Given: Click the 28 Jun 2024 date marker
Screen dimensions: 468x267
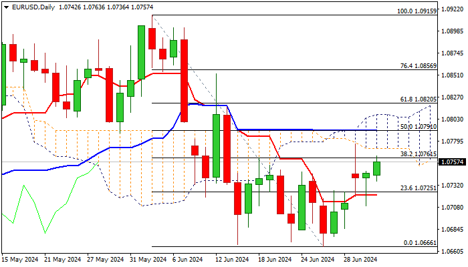Looking at the screenshot, I should click(x=360, y=260).
